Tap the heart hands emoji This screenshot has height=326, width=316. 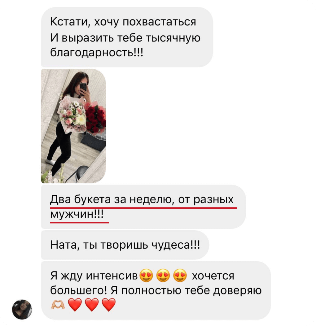58,305
